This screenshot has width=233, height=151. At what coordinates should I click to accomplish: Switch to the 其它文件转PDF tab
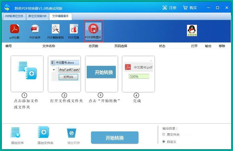tap(38, 16)
